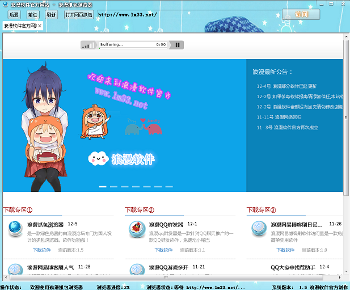Click the 系统版本 1.5 status text
This screenshot has width=350, height=290.
point(289,287)
